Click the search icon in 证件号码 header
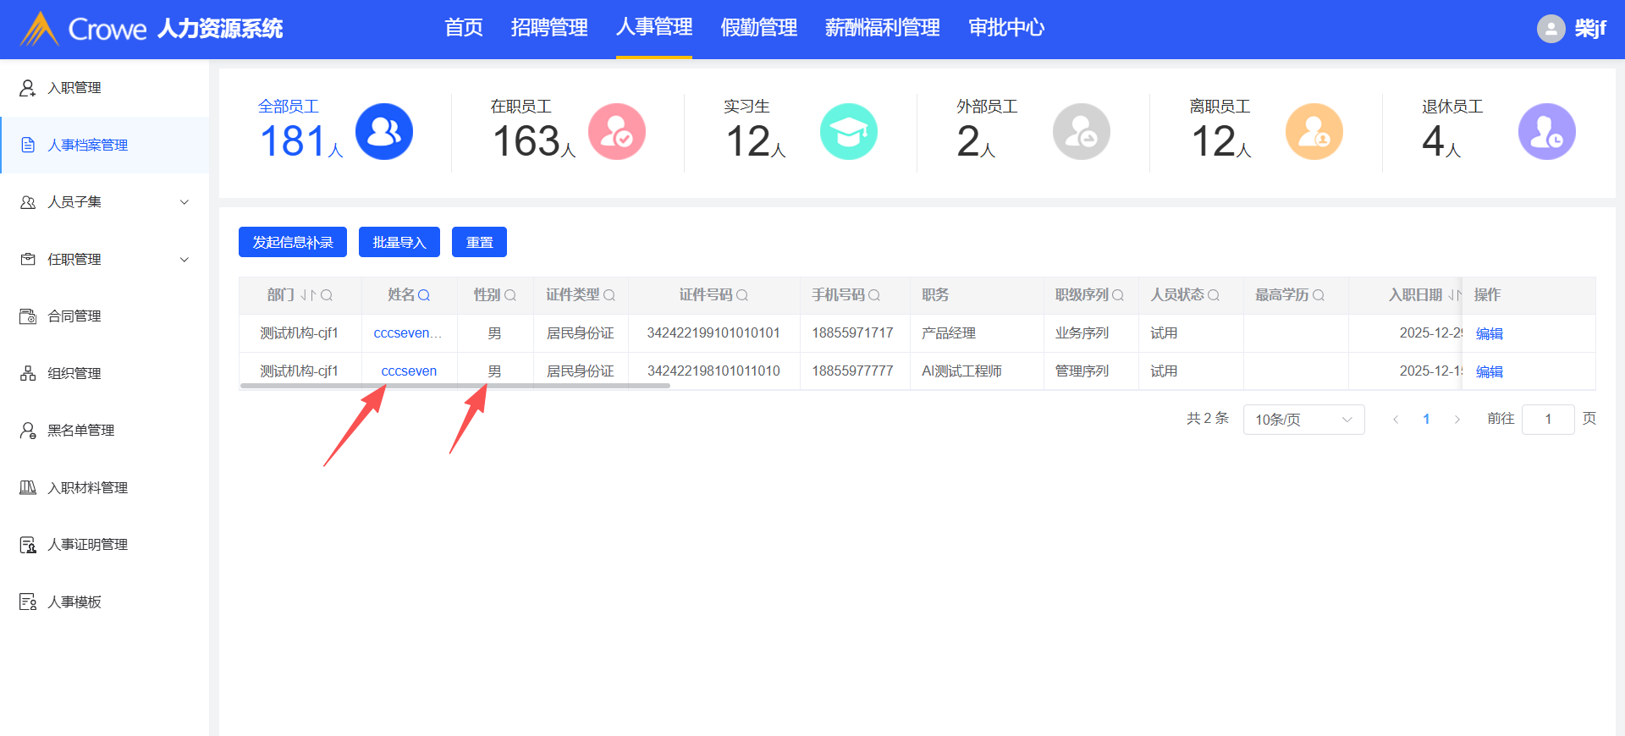This screenshot has width=1625, height=736. pyautogui.click(x=742, y=295)
